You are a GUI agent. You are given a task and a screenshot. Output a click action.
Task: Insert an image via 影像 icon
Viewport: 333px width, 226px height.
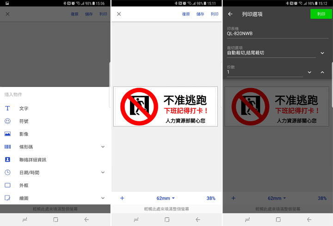pos(7,134)
